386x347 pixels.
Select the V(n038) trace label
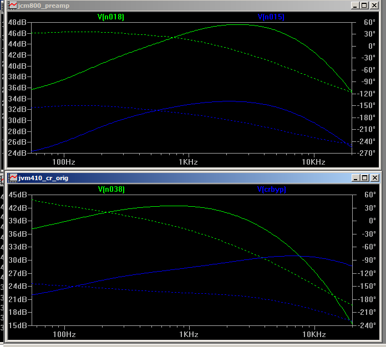(111, 189)
